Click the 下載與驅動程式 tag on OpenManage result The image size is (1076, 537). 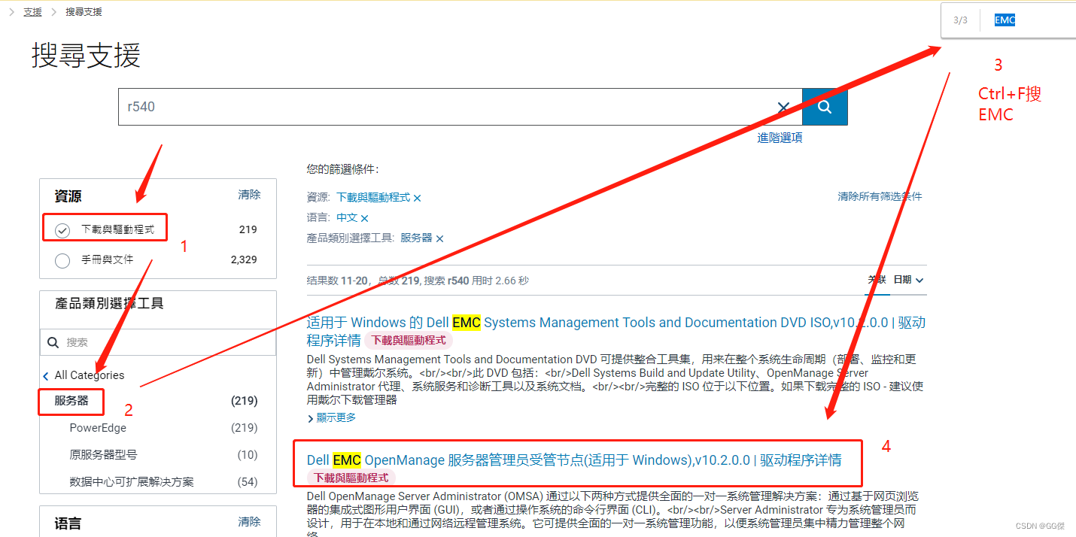[x=351, y=478]
